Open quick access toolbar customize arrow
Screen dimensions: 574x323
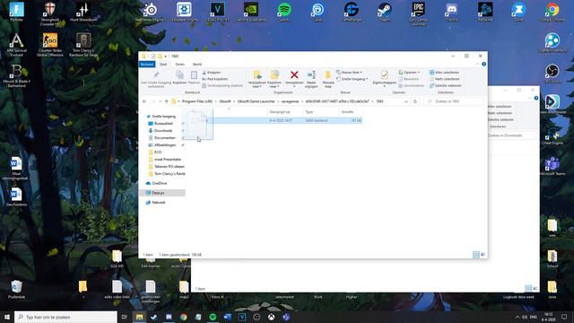point(165,57)
